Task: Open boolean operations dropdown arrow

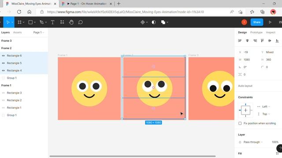Action: (167, 22)
